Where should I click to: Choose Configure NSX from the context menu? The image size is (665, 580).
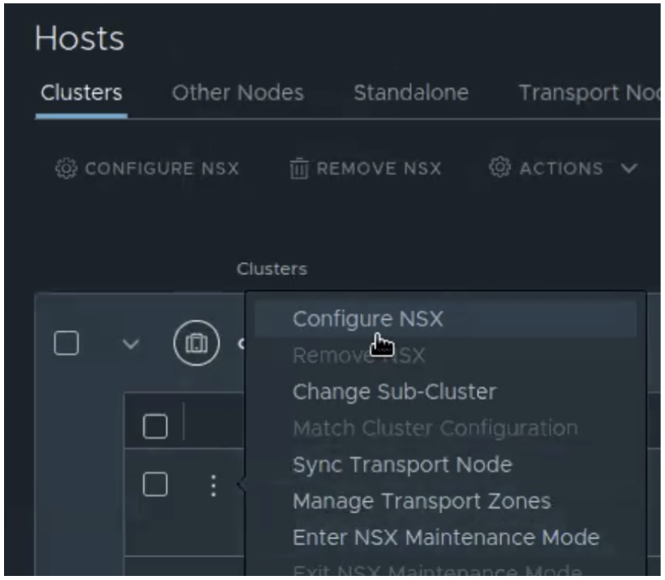pyautogui.click(x=368, y=319)
